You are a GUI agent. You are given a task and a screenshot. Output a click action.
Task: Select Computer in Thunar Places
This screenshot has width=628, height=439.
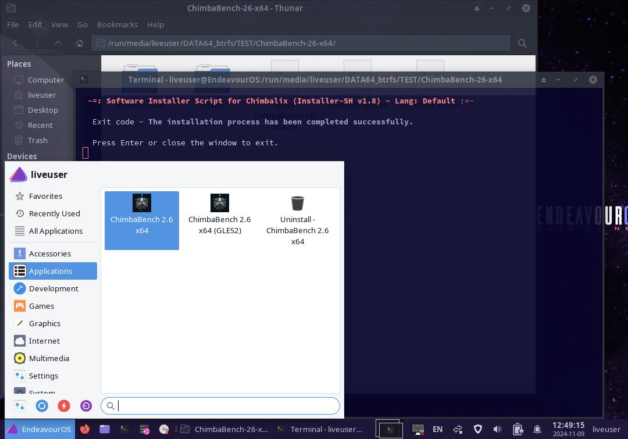[x=40, y=80]
